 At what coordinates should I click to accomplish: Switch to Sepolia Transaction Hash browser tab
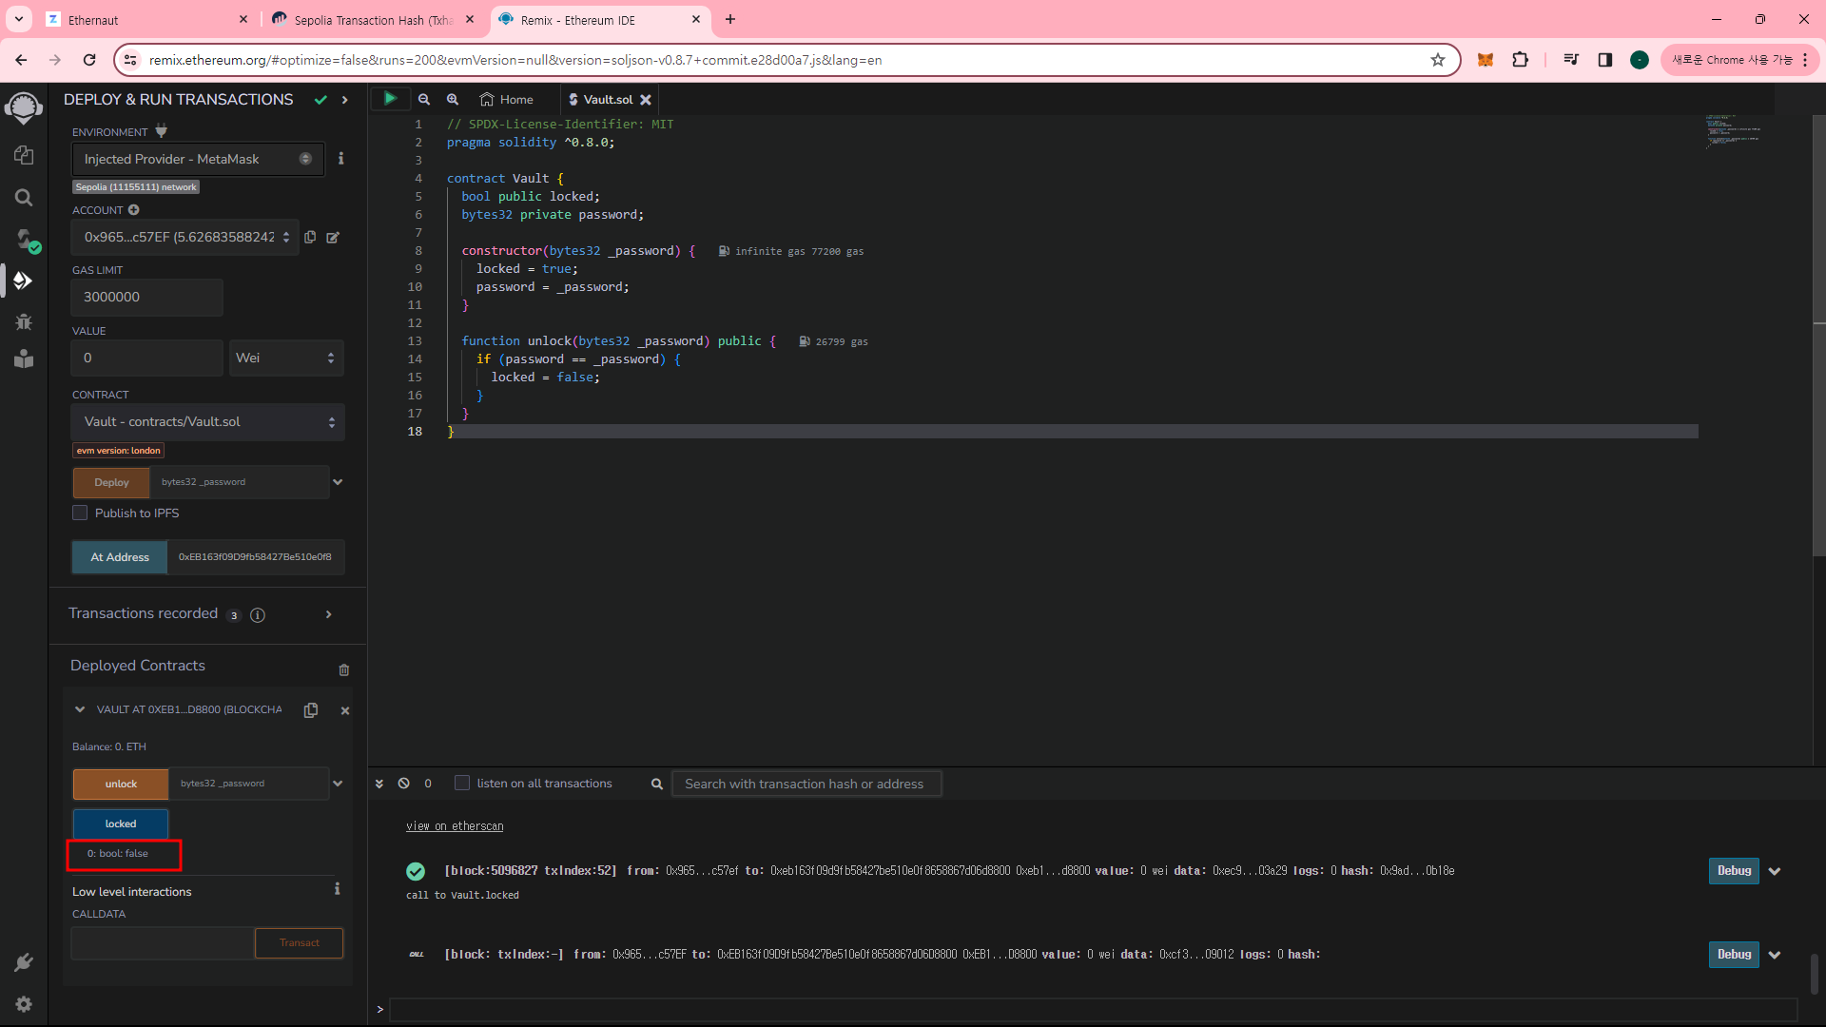tap(373, 19)
